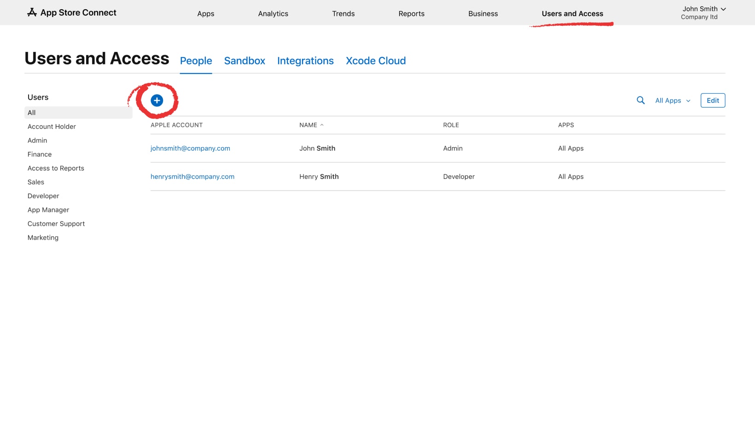The image size is (755, 423).
Task: Click the APPS column header
Action: (x=566, y=125)
